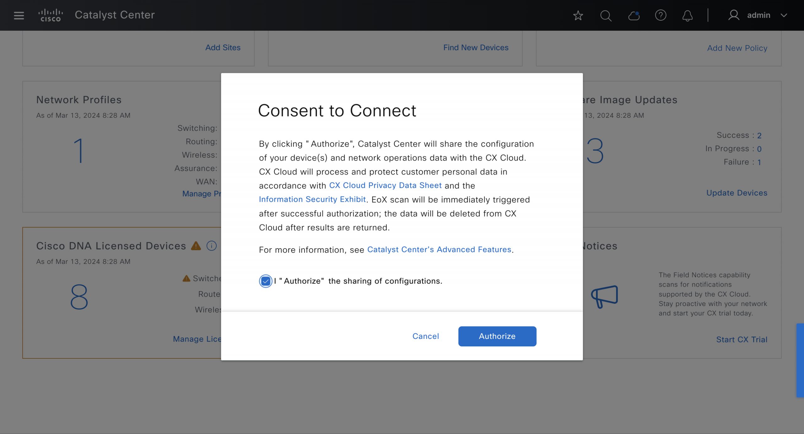
Task: Click the admin user profile icon
Action: click(x=734, y=15)
